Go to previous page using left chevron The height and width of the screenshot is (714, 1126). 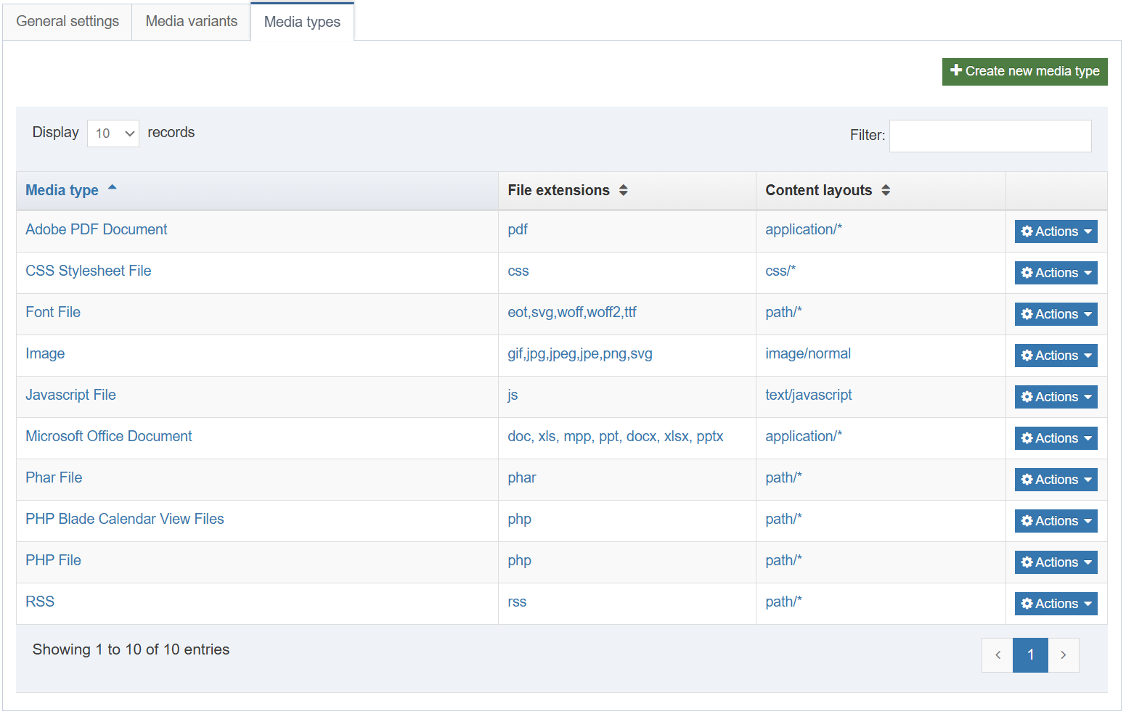(x=998, y=655)
